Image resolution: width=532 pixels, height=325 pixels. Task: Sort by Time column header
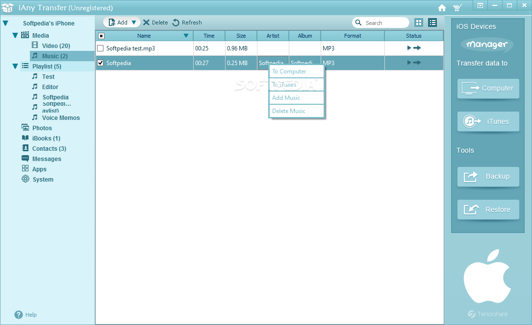coord(209,36)
